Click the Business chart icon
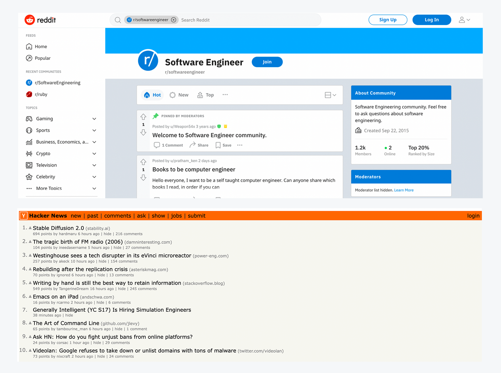This screenshot has height=373, width=501. pos(29,142)
